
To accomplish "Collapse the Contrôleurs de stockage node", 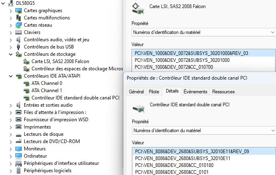I will pyautogui.click(x=11, y=54).
